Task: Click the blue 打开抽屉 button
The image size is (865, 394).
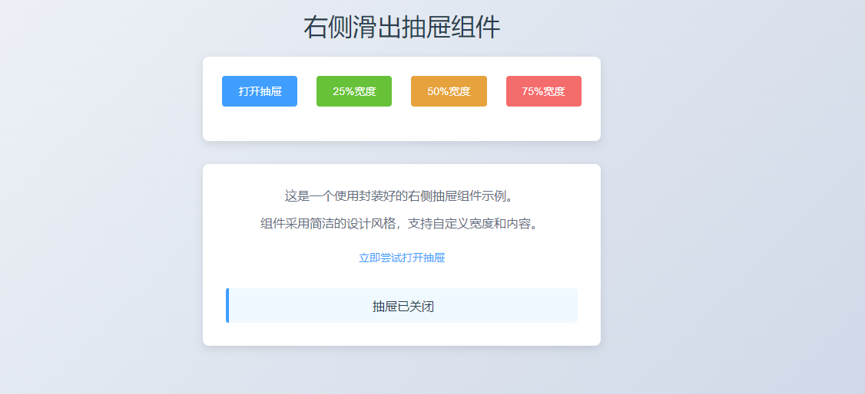Action: coord(260,91)
